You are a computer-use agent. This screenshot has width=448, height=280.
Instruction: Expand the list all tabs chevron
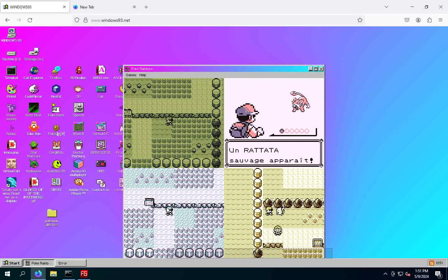[x=386, y=7]
